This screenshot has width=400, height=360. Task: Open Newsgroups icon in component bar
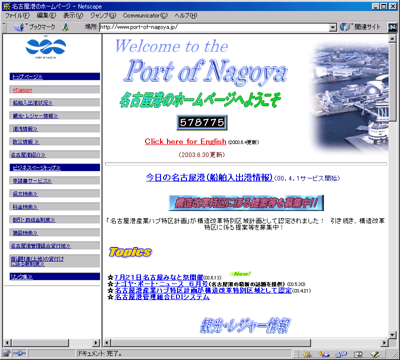(341, 354)
